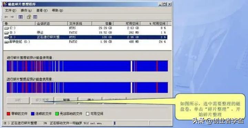Click the Back arrow in the toolbar
Viewport: 248px width, 128px height.
(x=6, y=17)
